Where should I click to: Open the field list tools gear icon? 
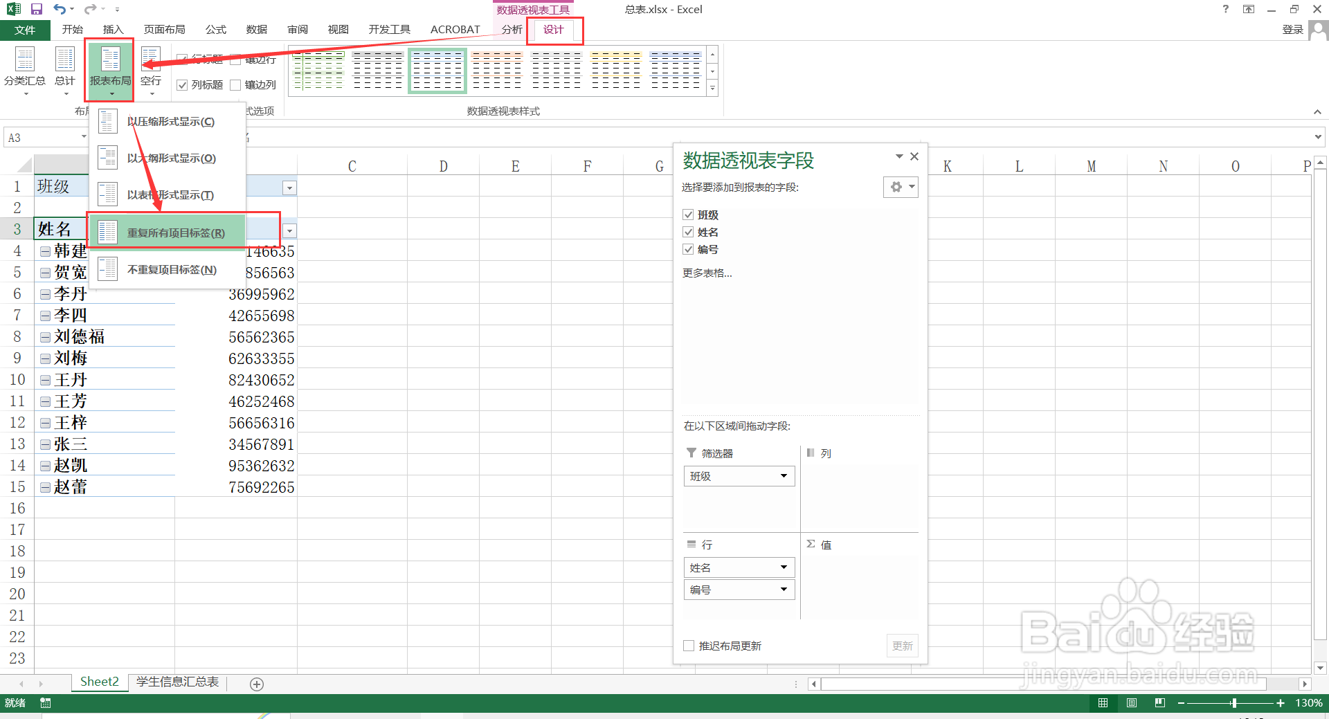[901, 187]
